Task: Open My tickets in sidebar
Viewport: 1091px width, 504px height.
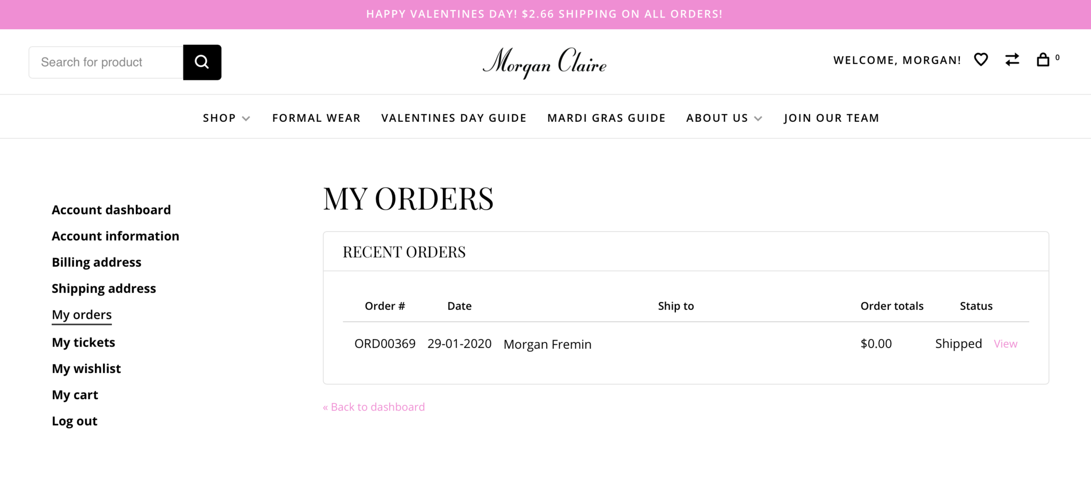Action: 83,342
